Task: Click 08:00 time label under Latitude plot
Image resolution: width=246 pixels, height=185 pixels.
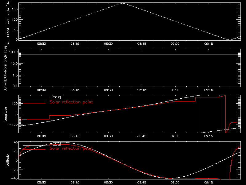Action: coord(42,182)
